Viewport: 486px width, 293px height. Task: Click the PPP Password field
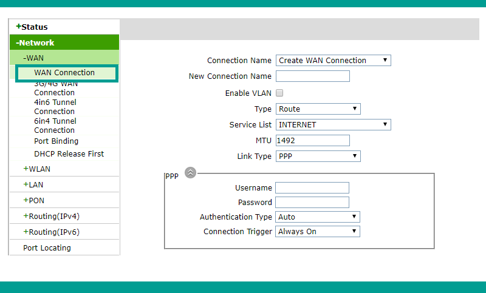[312, 203]
